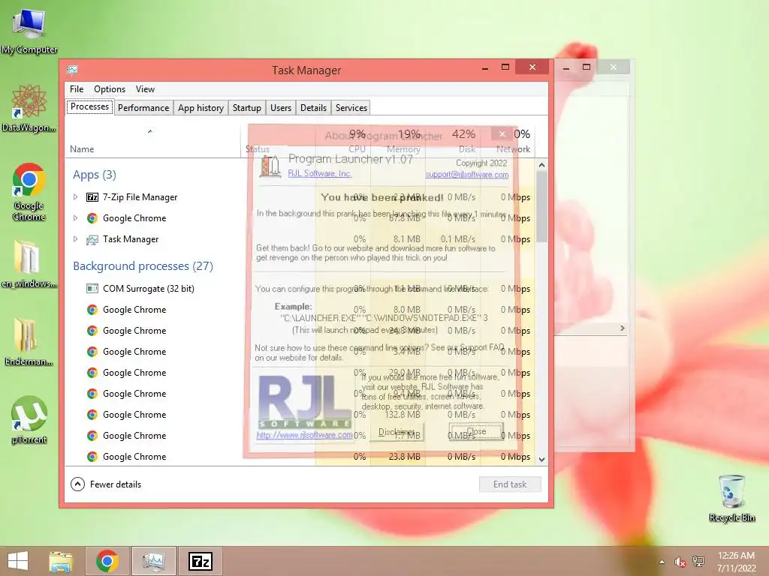769x576 pixels.
Task: Switch to the Performance tab
Action: 143,108
